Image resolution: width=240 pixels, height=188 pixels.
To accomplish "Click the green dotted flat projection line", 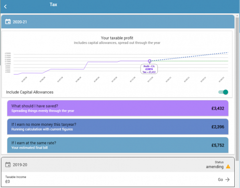I will tap(190, 61).
